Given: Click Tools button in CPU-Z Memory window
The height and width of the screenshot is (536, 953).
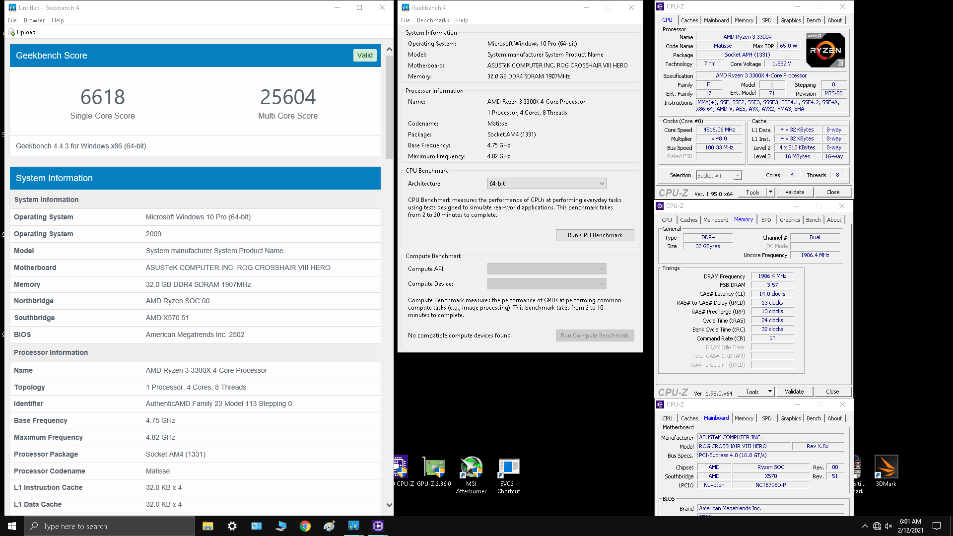Looking at the screenshot, I should [x=752, y=392].
